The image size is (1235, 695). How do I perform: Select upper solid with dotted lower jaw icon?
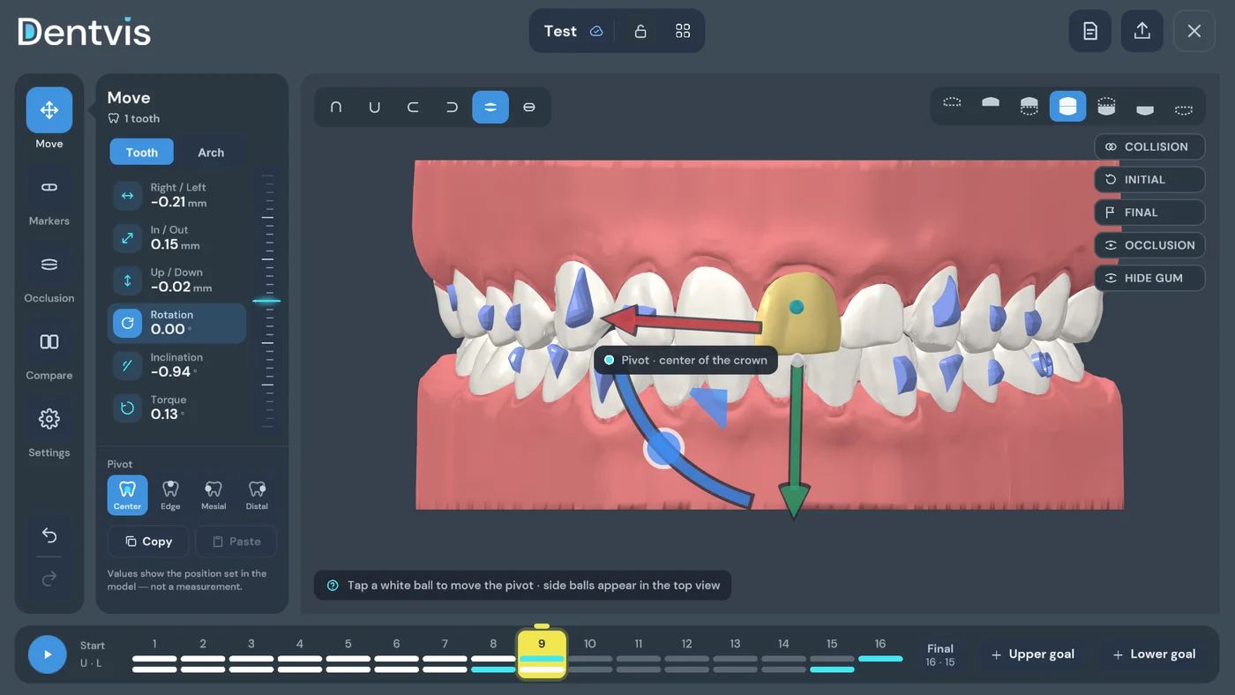pos(1029,107)
